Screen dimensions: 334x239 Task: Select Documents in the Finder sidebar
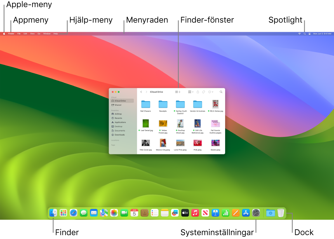click(x=119, y=130)
